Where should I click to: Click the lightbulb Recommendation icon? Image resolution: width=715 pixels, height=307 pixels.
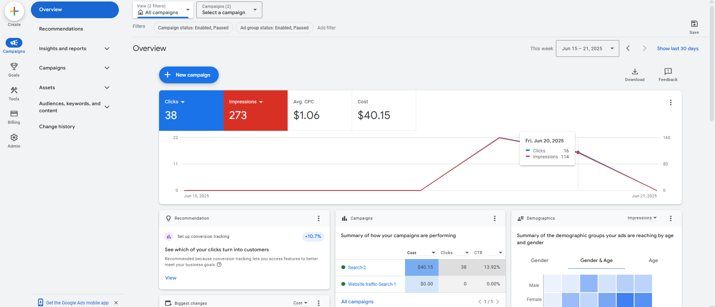pos(168,219)
